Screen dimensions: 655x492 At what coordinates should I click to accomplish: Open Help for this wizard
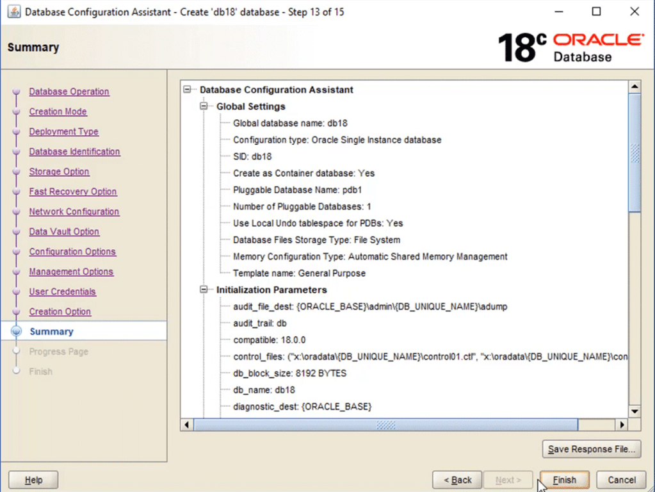(33, 480)
